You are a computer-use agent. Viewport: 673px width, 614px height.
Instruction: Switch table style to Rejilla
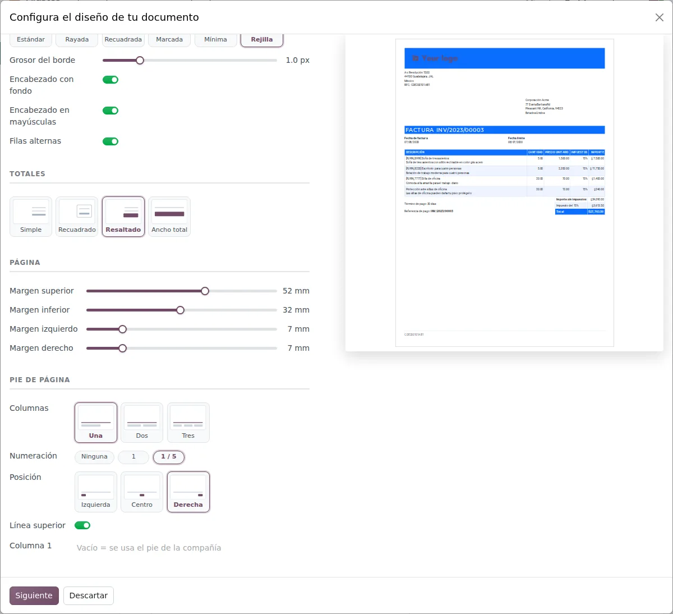tap(262, 40)
